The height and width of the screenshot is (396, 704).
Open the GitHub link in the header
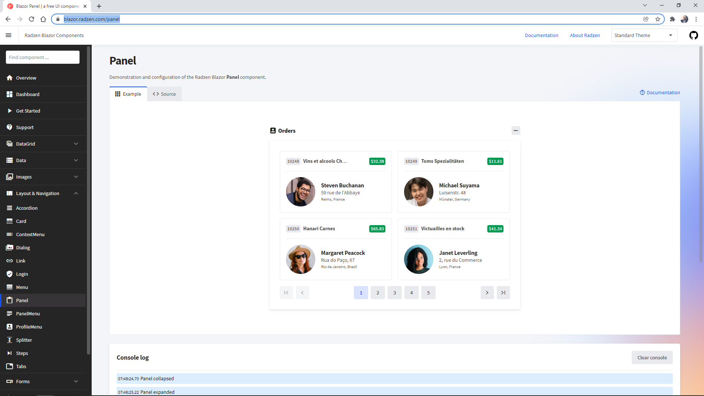pyautogui.click(x=694, y=35)
